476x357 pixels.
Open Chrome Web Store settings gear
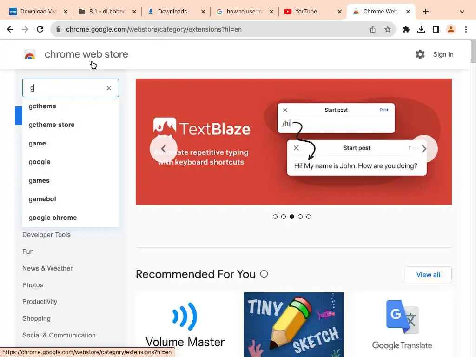[x=420, y=54]
